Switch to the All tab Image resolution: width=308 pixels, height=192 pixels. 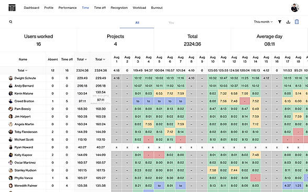[x=137, y=22]
